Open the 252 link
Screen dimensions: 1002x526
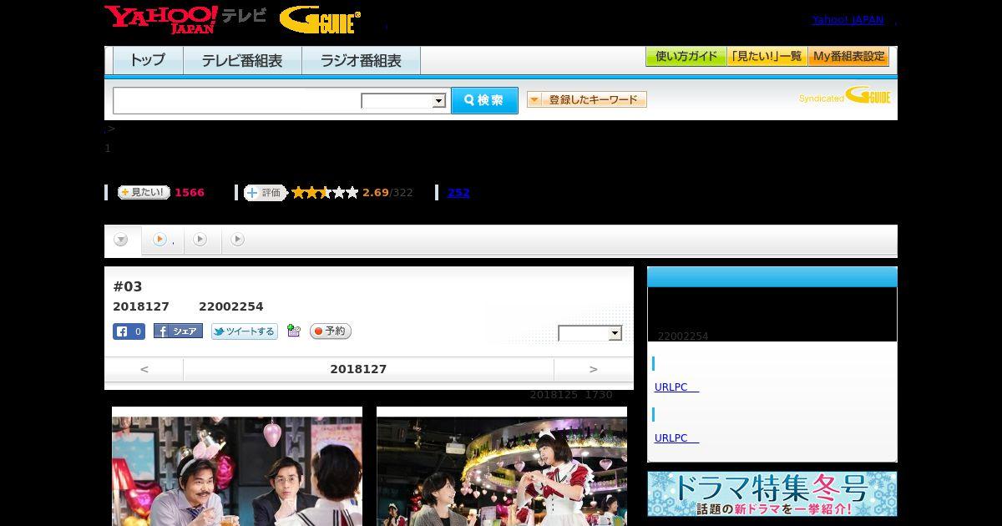pyautogui.click(x=458, y=193)
